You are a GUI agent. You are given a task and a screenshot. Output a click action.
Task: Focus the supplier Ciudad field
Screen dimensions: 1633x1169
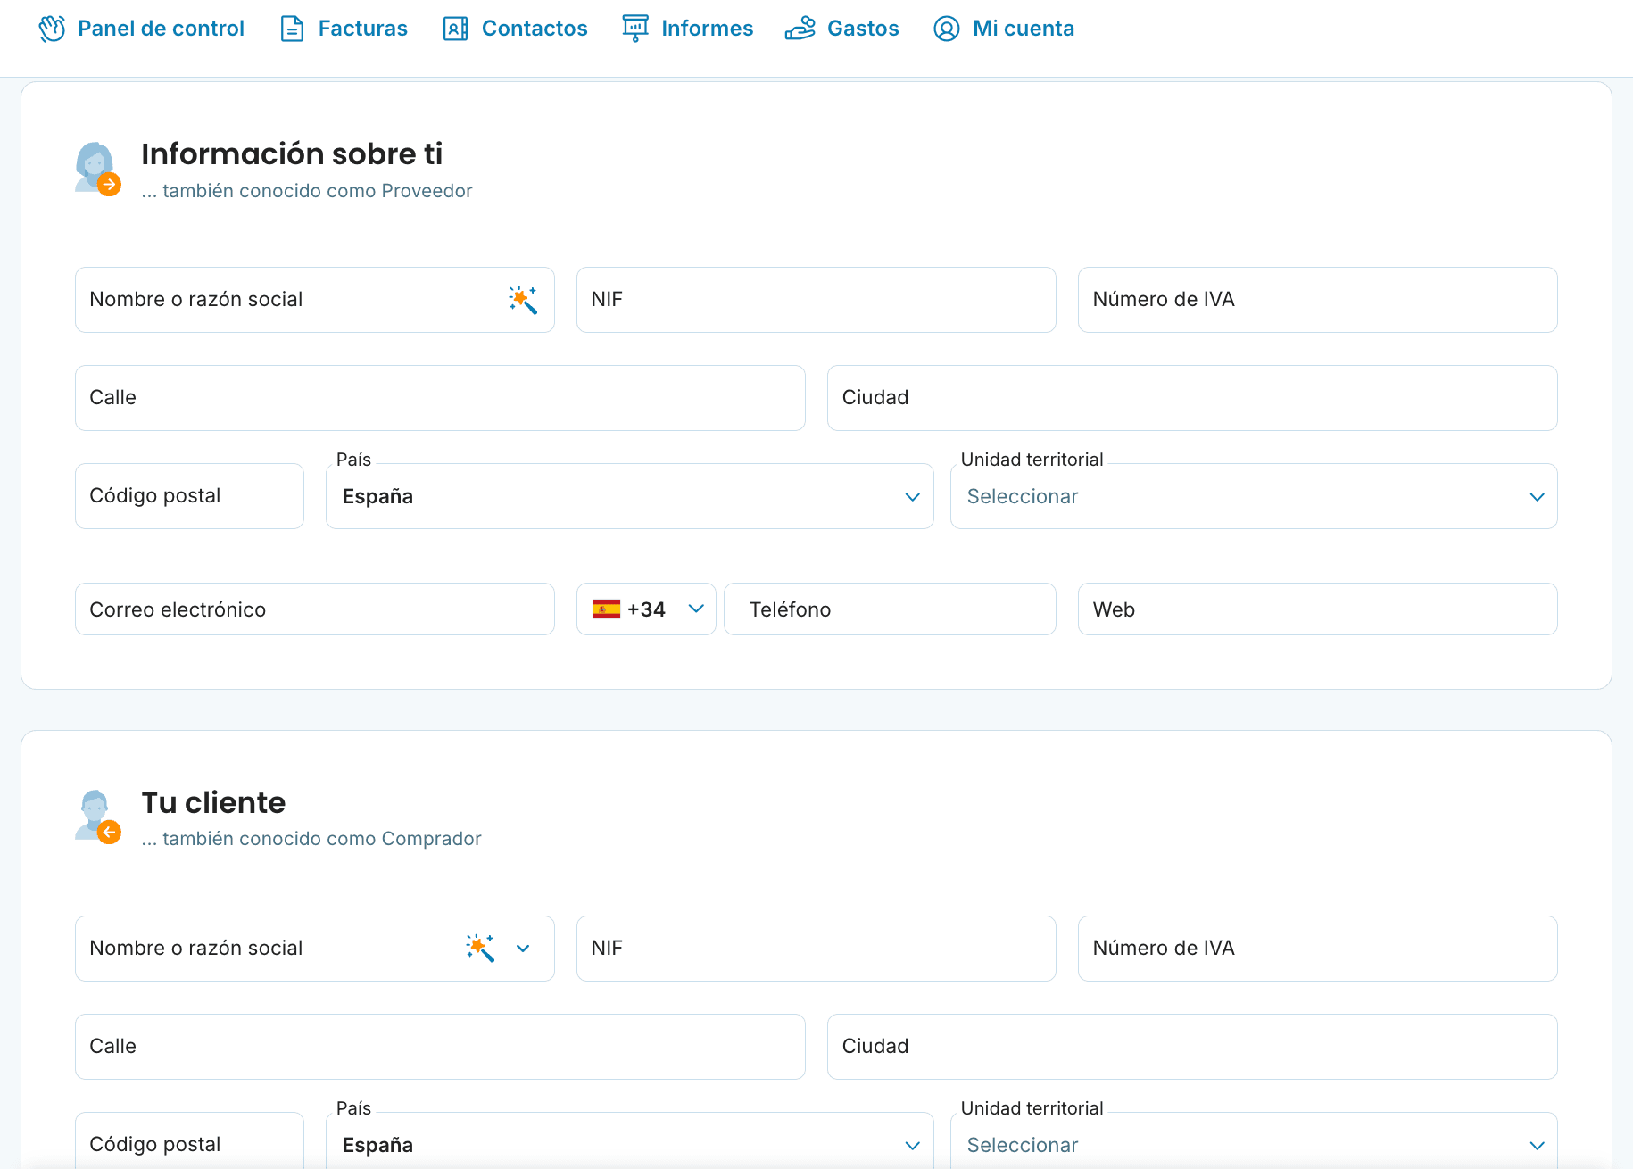click(x=1192, y=398)
